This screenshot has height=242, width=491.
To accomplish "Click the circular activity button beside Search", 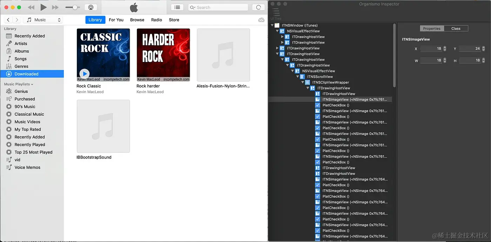I will [x=258, y=7].
